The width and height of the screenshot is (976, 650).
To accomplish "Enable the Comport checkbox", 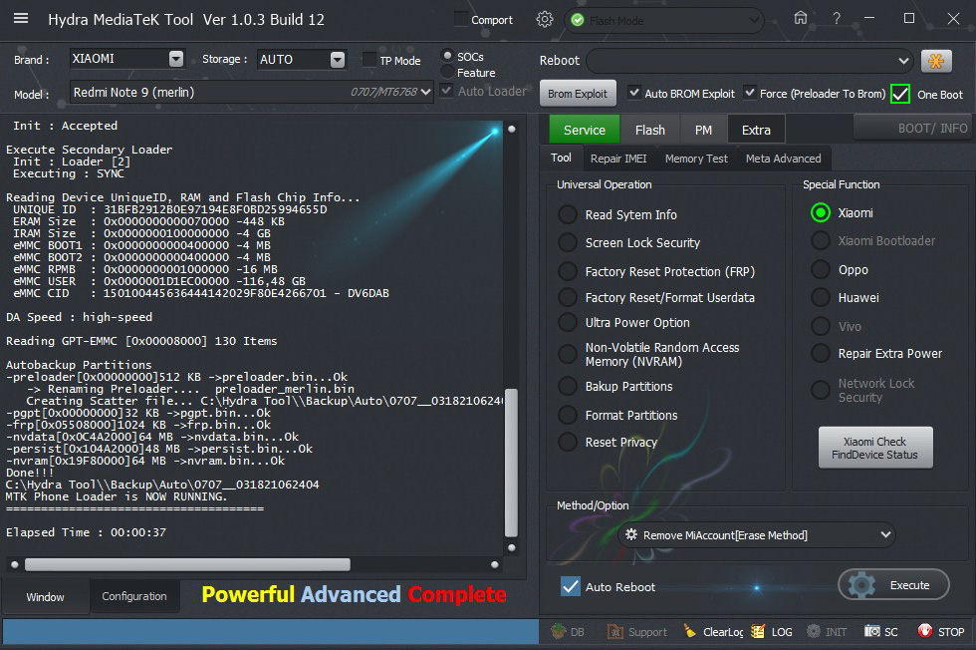I will coord(460,19).
